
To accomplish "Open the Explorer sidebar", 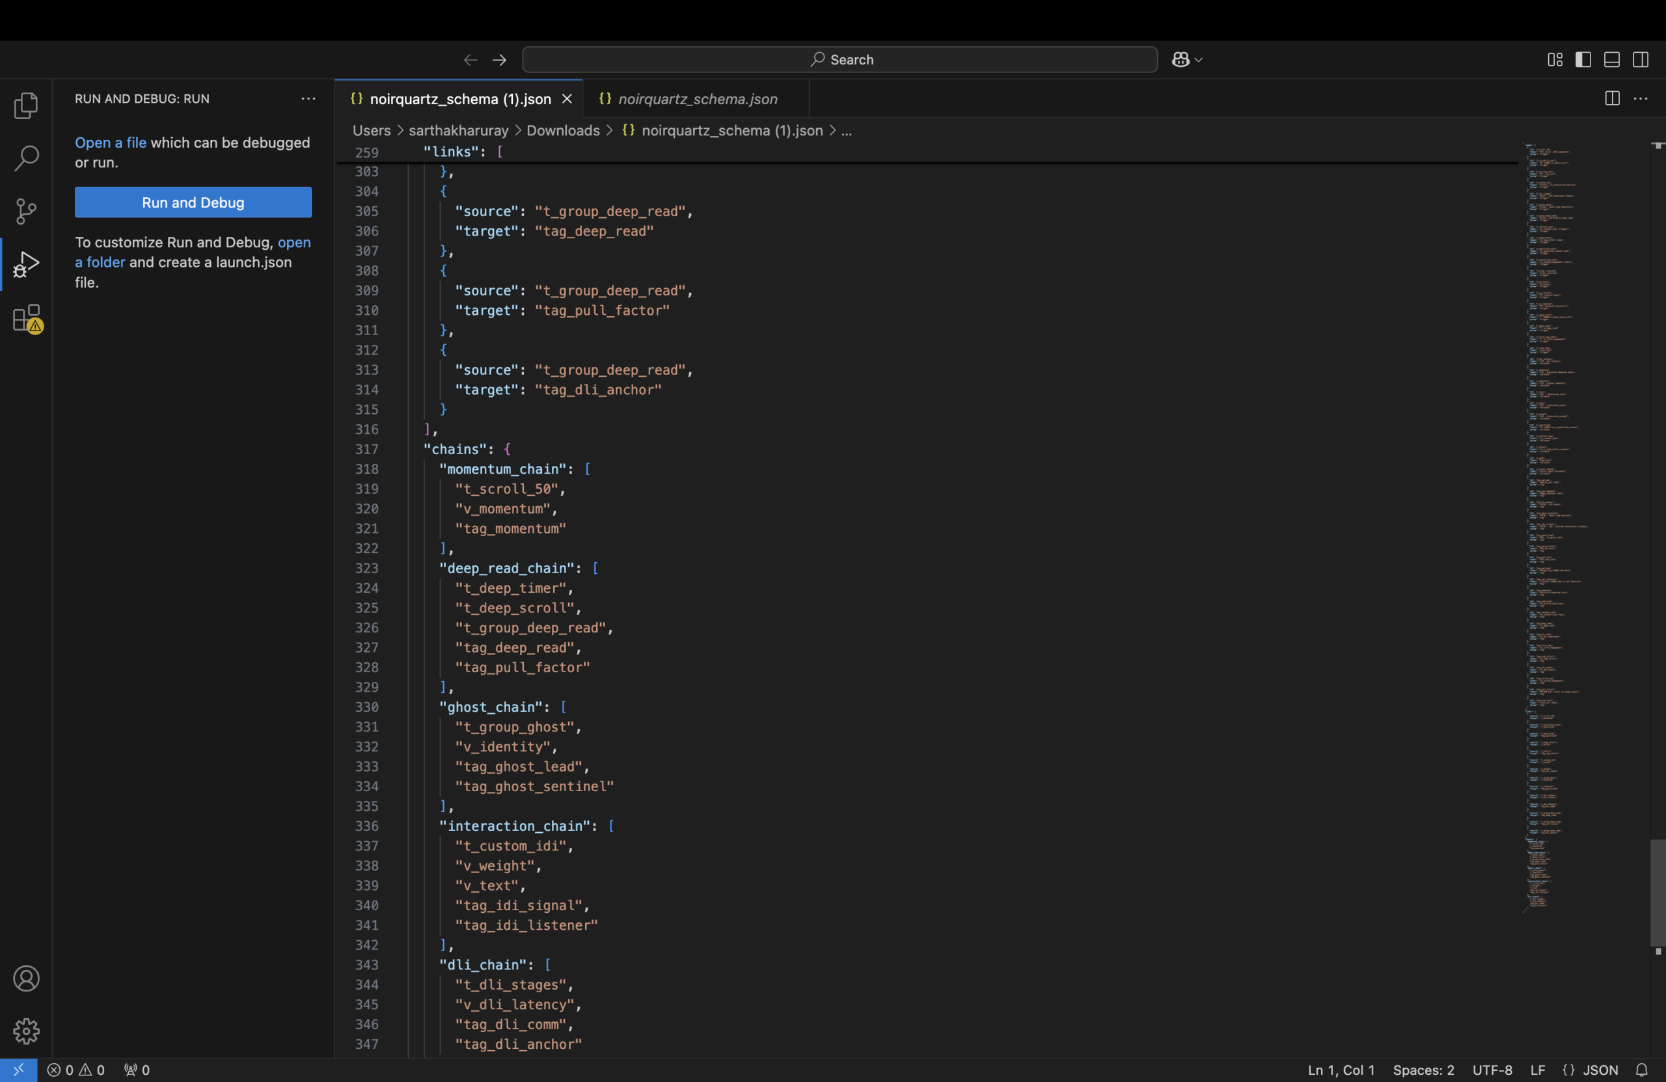I will [26, 105].
